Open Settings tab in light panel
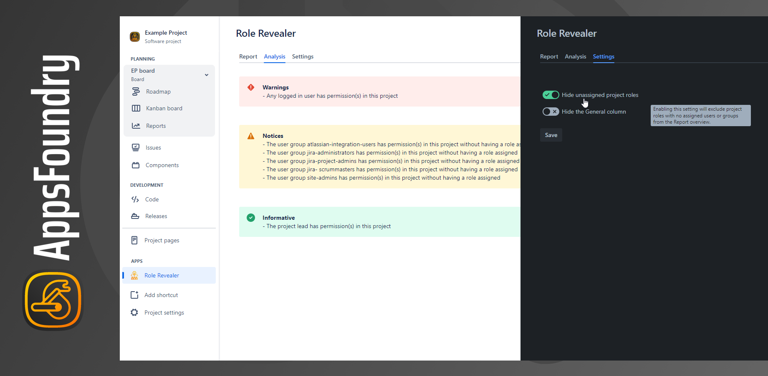Image resolution: width=768 pixels, height=376 pixels. [303, 56]
